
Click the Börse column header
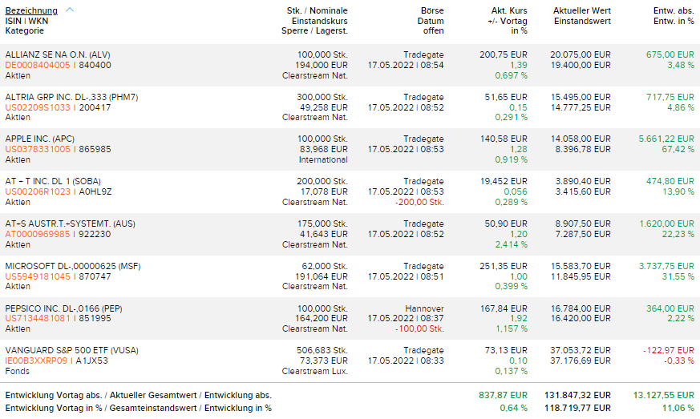(x=431, y=10)
